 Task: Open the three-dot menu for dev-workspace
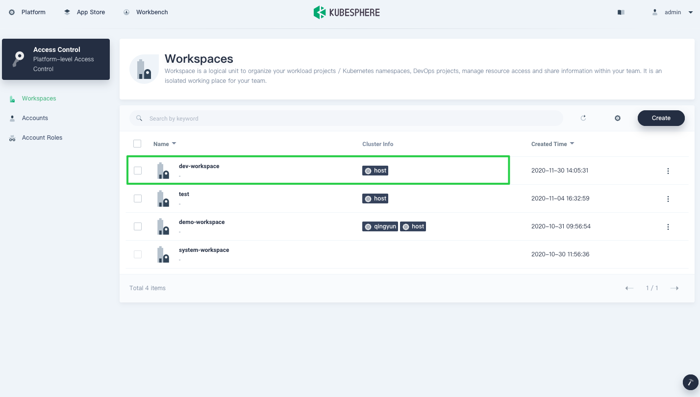(668, 171)
